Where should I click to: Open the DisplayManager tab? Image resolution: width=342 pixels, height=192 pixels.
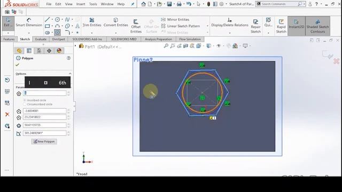click(59, 51)
